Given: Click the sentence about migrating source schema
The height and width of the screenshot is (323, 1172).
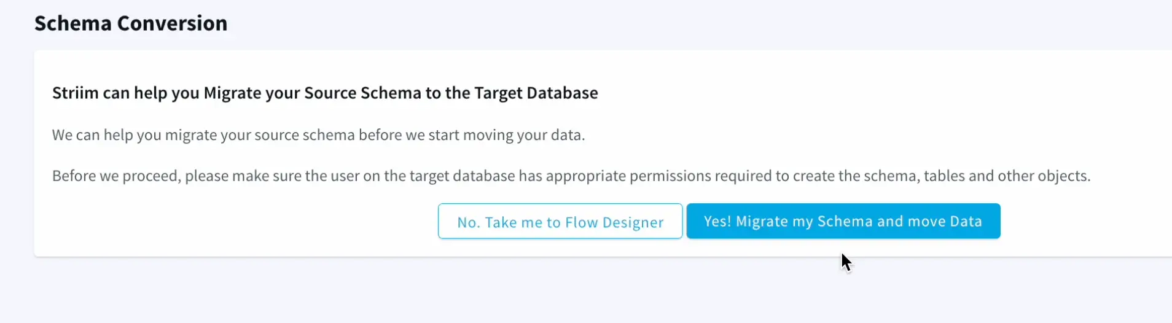Looking at the screenshot, I should tap(318, 135).
